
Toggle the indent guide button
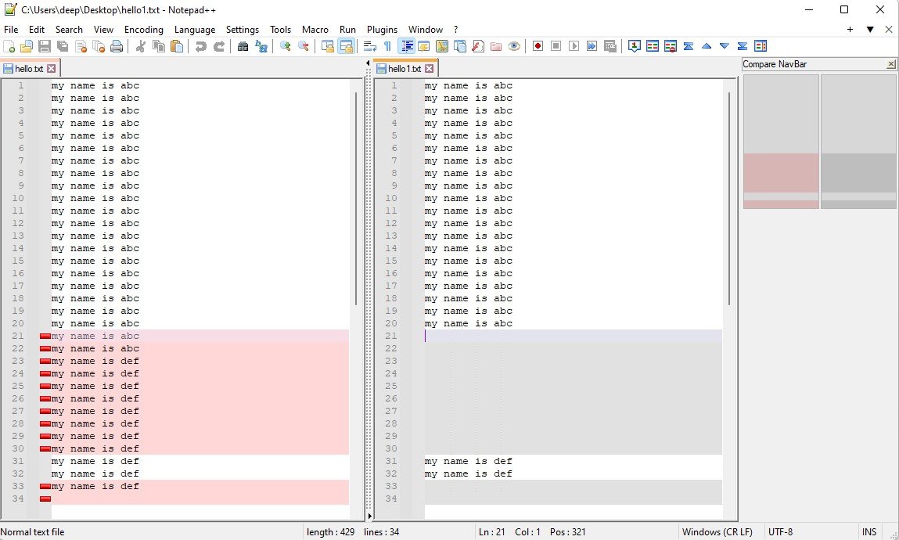coord(407,46)
